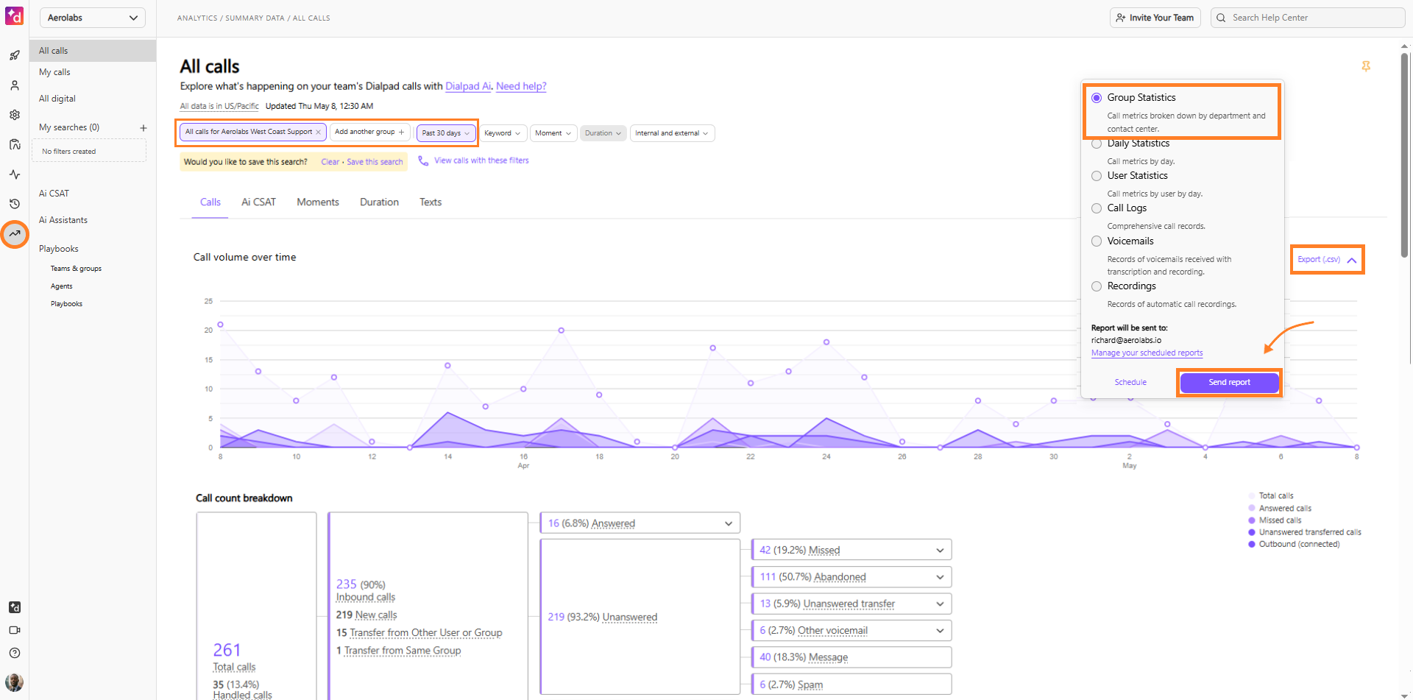Choose the Call Logs radio option
Viewport: 1413px width, 700px height.
pyautogui.click(x=1097, y=208)
